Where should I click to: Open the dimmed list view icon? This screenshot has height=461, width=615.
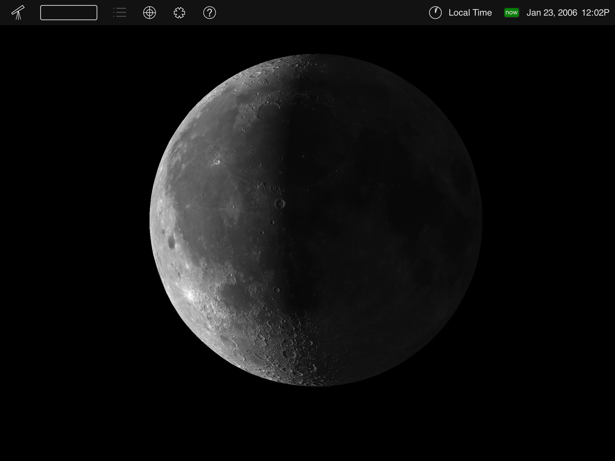coord(120,13)
